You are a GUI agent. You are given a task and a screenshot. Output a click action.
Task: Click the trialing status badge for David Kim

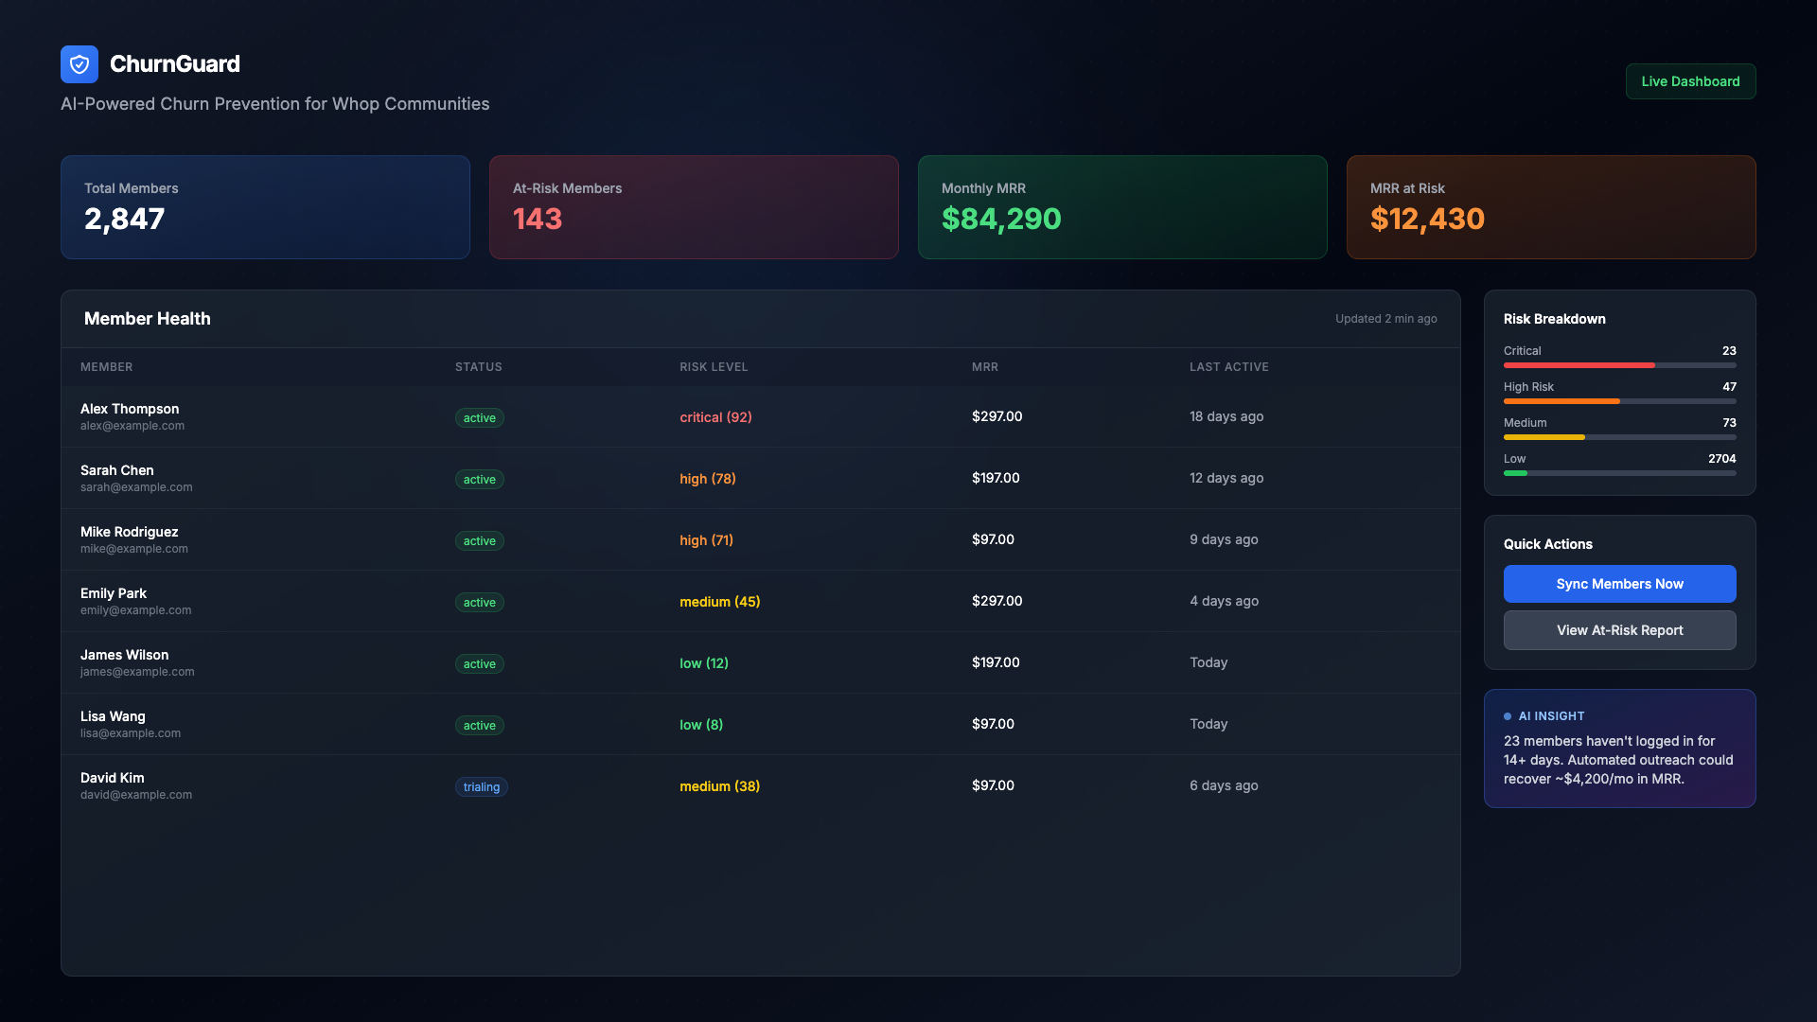481,787
